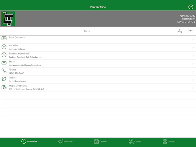Image resolution: width=196 pixels, height=147 pixels.
Task: Switch to the Calendar tab label
Action: pos(103,141)
